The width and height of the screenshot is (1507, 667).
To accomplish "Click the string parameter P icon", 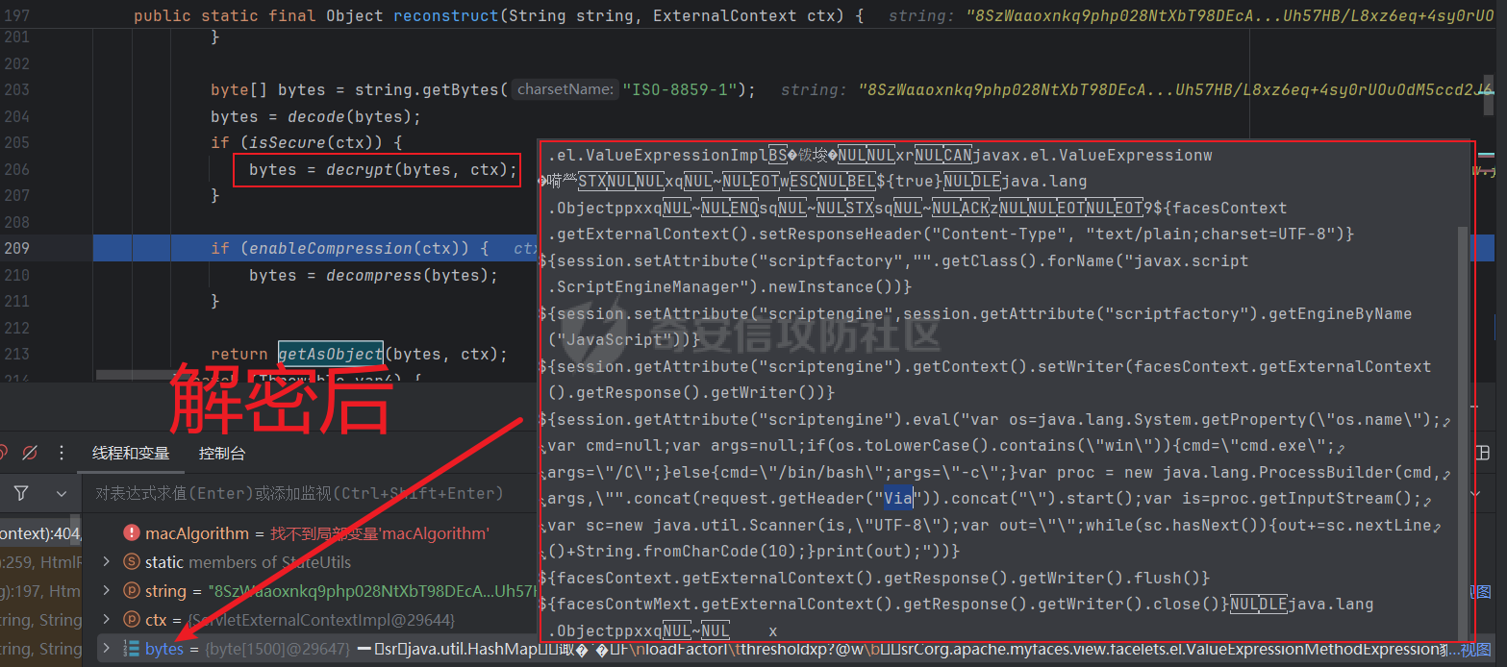I will click(131, 591).
